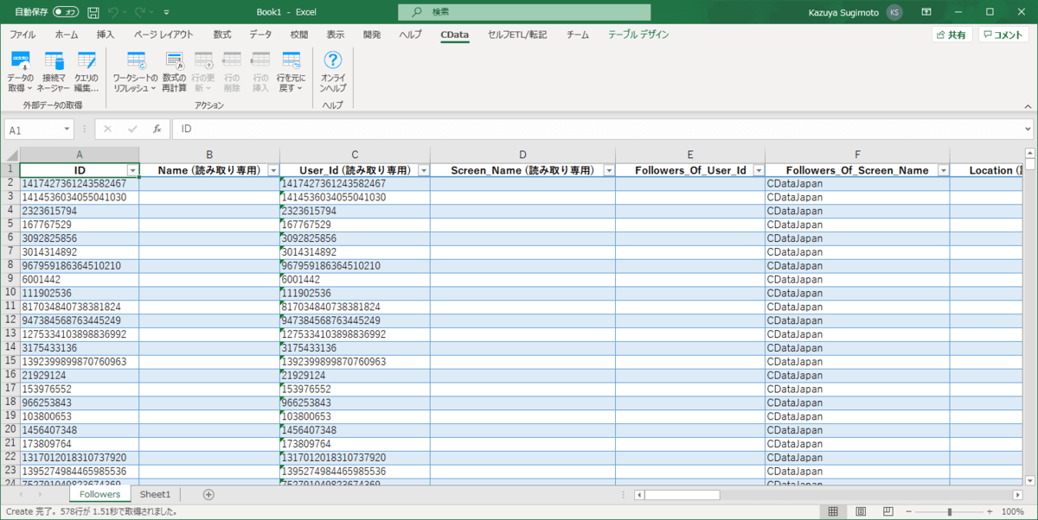Screen dimensions: 1038x520
Task: Click the 数式の再計算 recalculate formulas icon
Action: 174,71
